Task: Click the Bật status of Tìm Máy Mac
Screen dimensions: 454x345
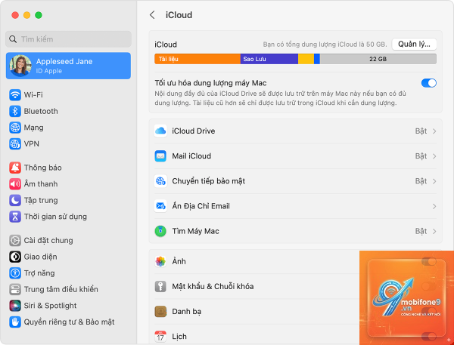Action: point(421,231)
